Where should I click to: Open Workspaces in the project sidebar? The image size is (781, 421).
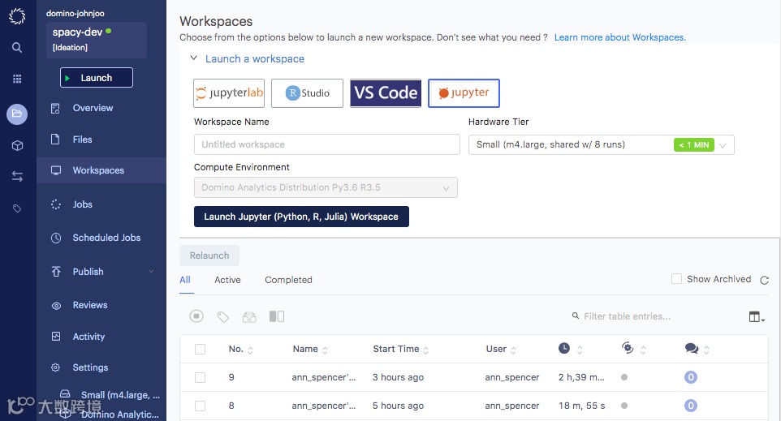tap(101, 170)
